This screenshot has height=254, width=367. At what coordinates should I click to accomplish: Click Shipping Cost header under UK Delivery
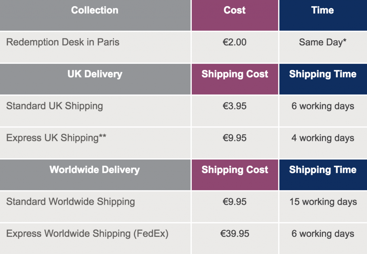pos(235,79)
